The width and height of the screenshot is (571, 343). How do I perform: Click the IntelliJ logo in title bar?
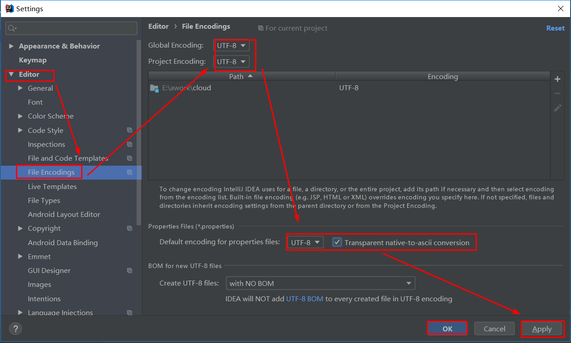pos(9,9)
